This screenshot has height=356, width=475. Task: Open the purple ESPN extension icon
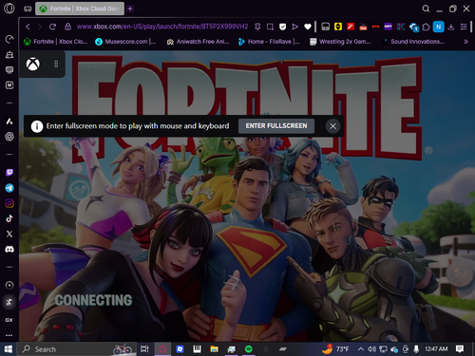[x=389, y=27]
